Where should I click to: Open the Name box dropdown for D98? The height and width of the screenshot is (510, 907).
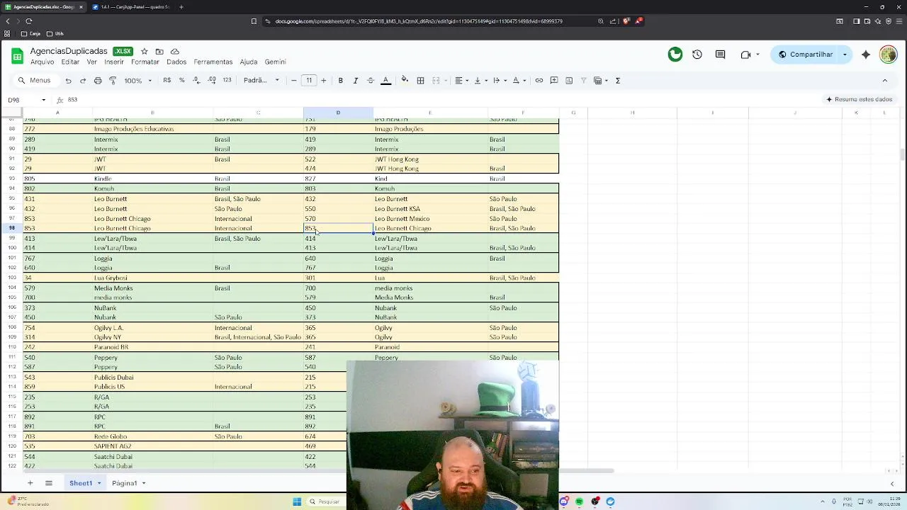point(43,100)
